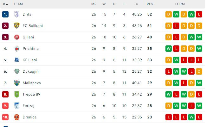
Task: Click the KF Llapi club logo
Action: coord(17,60)
